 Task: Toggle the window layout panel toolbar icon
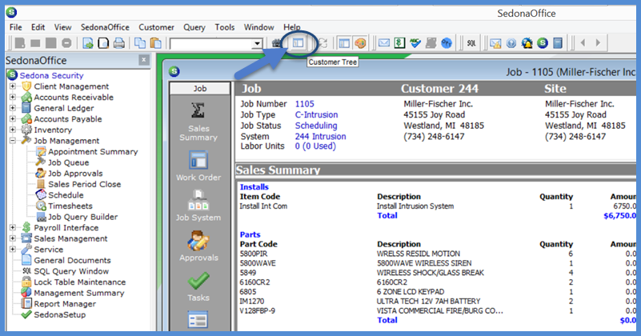click(x=345, y=43)
